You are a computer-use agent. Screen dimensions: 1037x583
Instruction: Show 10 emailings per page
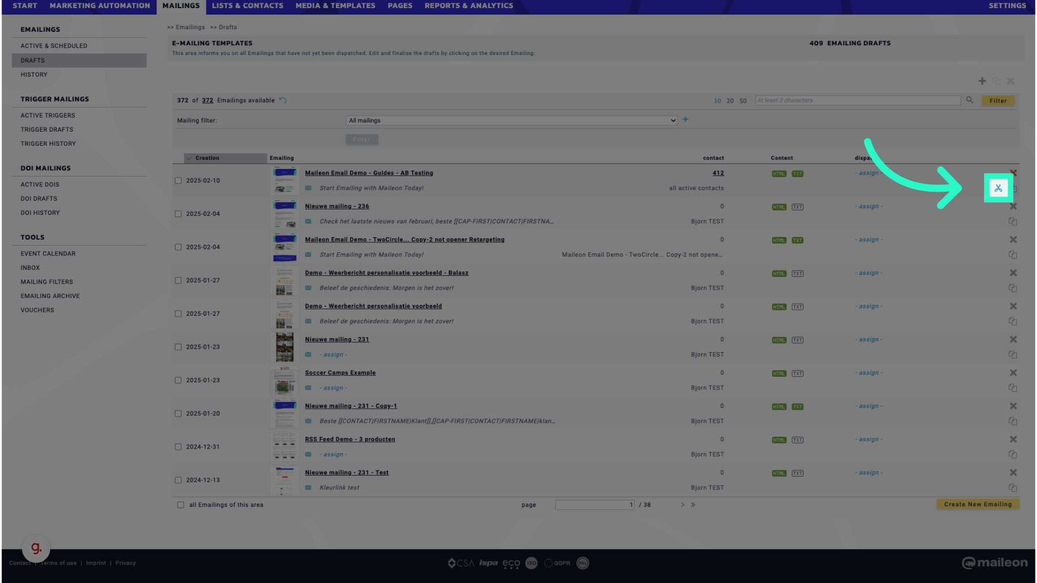click(717, 100)
